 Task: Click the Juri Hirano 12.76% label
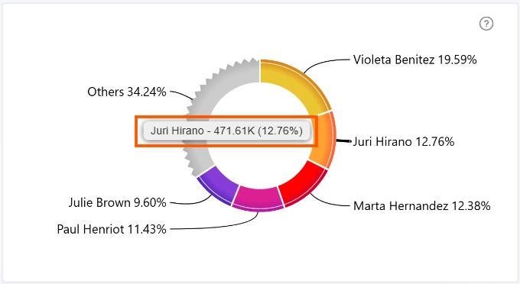pos(403,142)
